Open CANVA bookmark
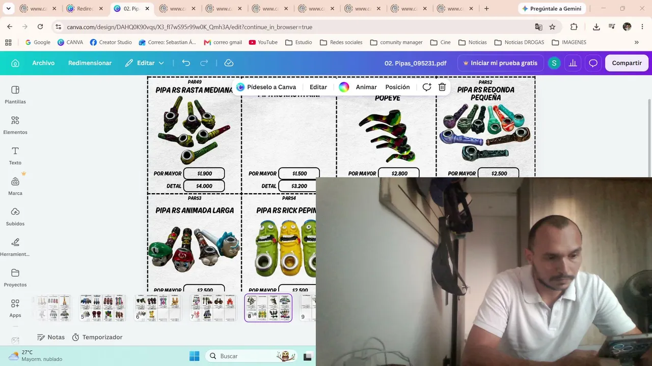 [x=70, y=42]
